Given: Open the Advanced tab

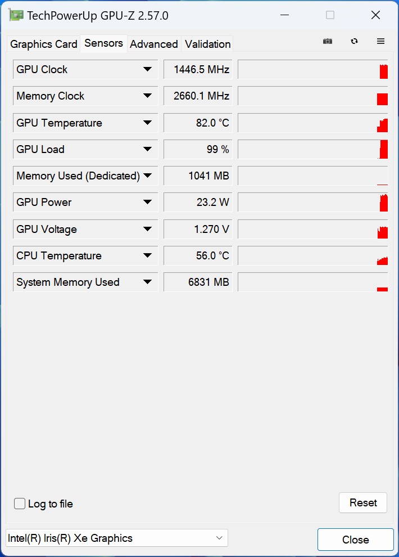Looking at the screenshot, I should pyautogui.click(x=154, y=44).
